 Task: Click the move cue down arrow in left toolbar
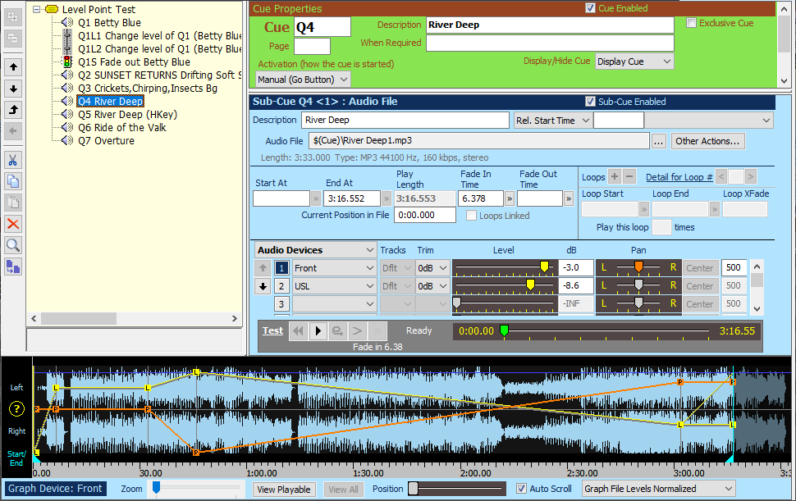click(13, 89)
